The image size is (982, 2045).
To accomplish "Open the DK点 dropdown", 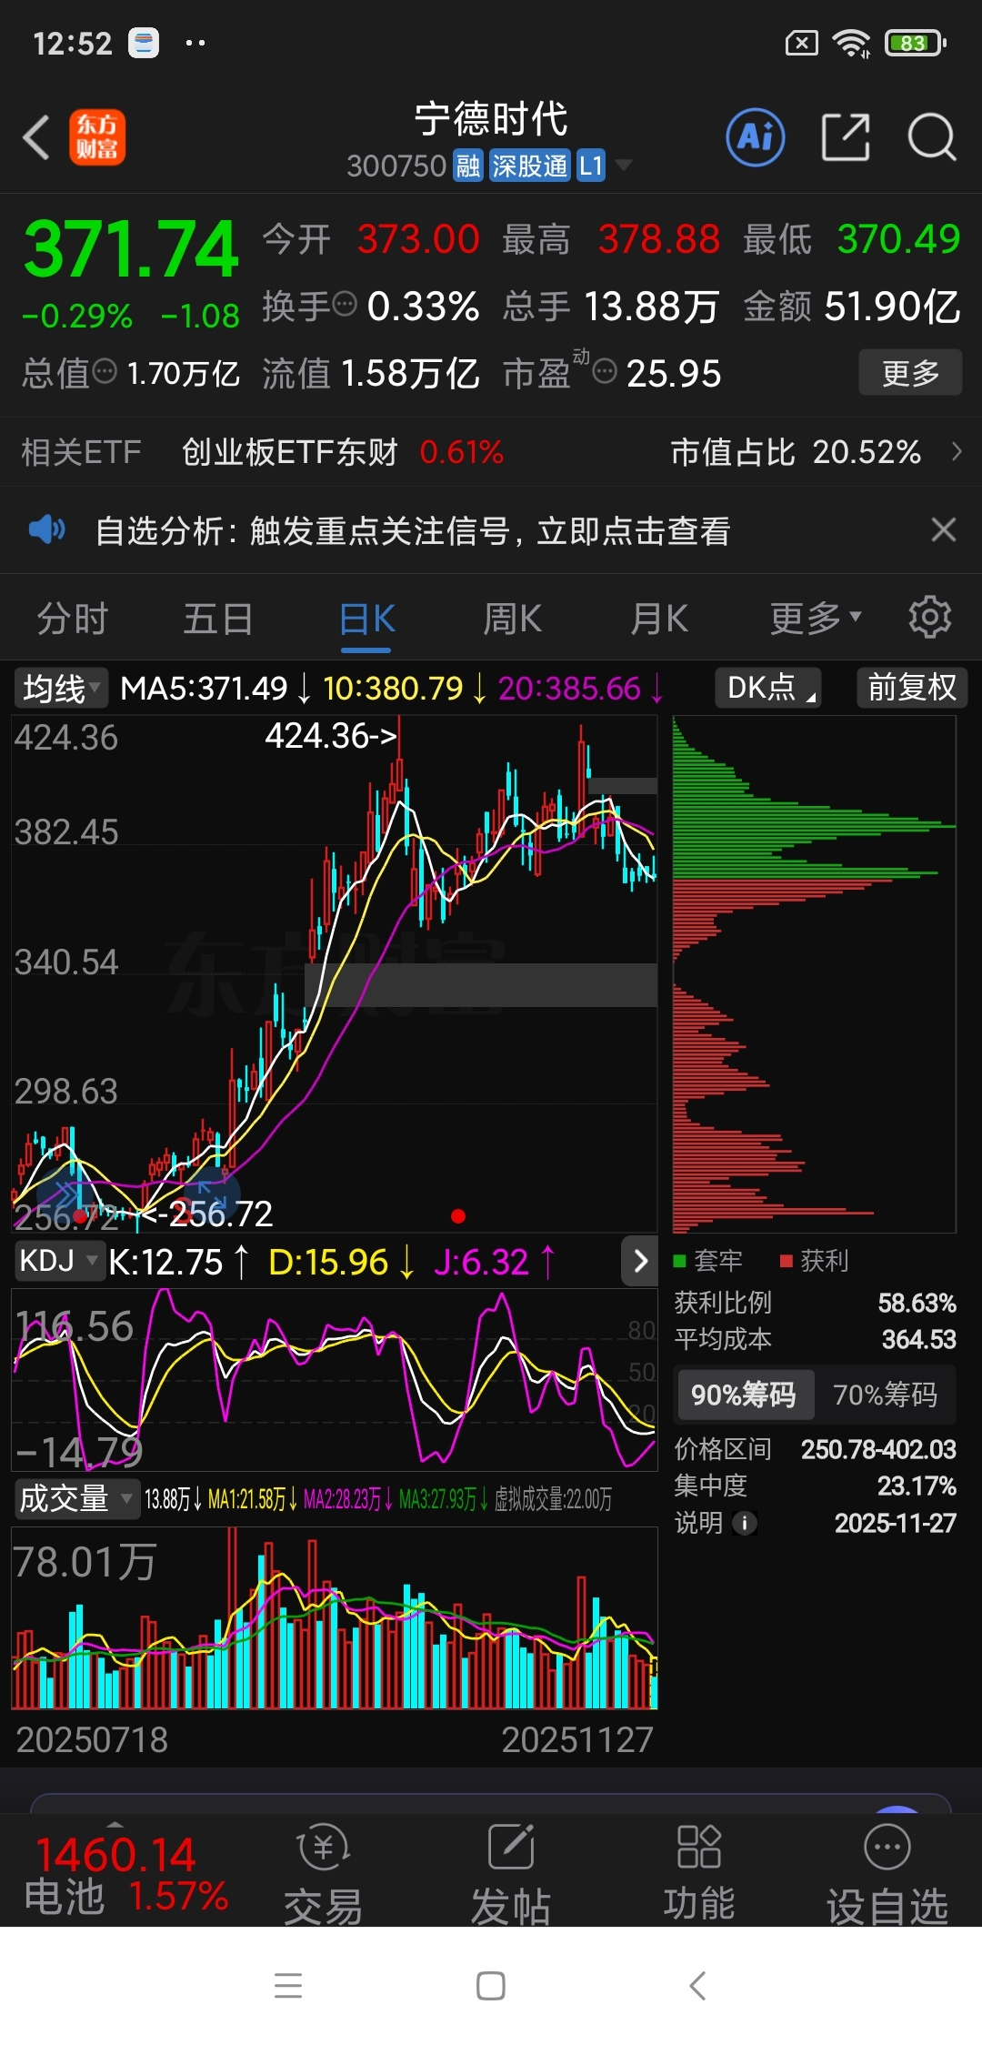I will pos(768,687).
